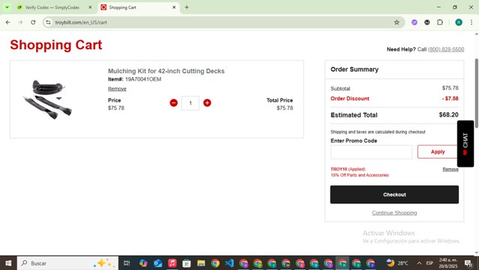Open Mulching Kit for 42-inch Cutting Decks product
The height and width of the screenshot is (270, 479).
tap(166, 71)
